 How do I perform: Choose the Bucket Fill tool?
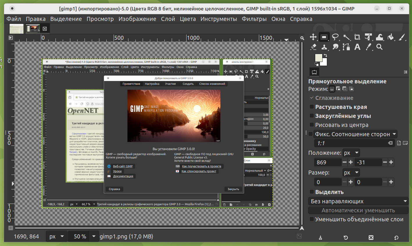tap(391, 37)
